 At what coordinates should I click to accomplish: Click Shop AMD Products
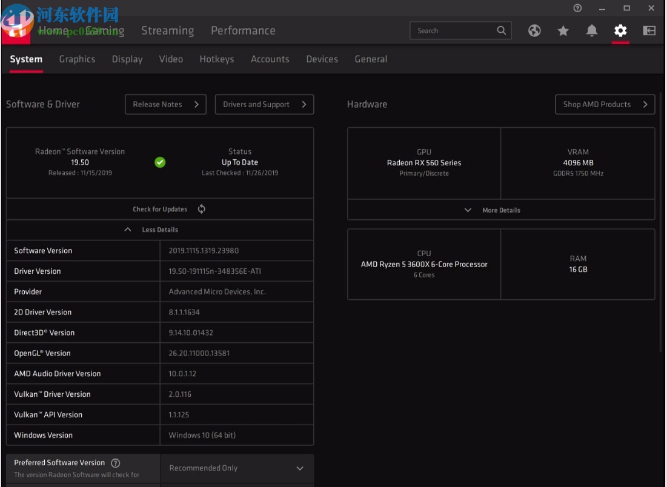click(x=604, y=104)
